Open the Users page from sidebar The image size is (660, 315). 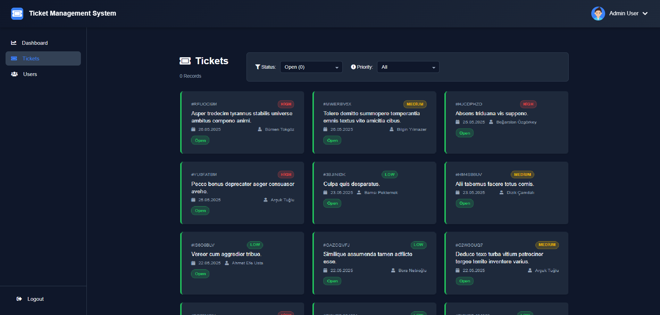(x=30, y=74)
